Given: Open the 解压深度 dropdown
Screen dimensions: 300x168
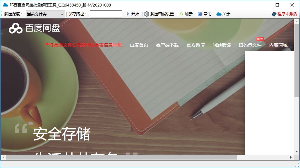Looking at the screenshot, I should click(x=45, y=14).
